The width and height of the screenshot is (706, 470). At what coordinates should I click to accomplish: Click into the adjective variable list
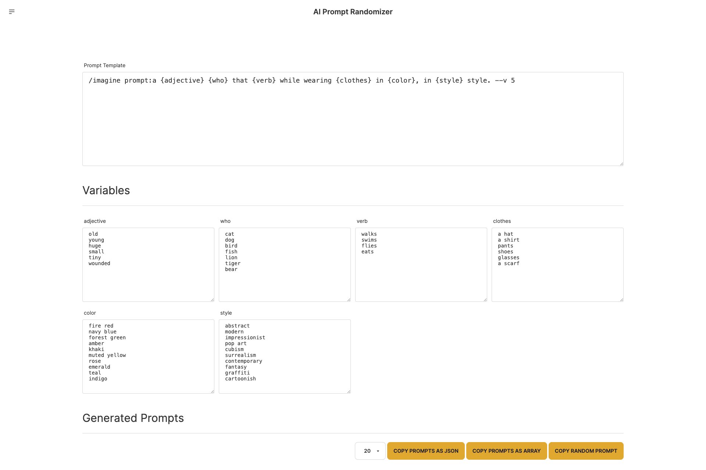[x=147, y=264]
